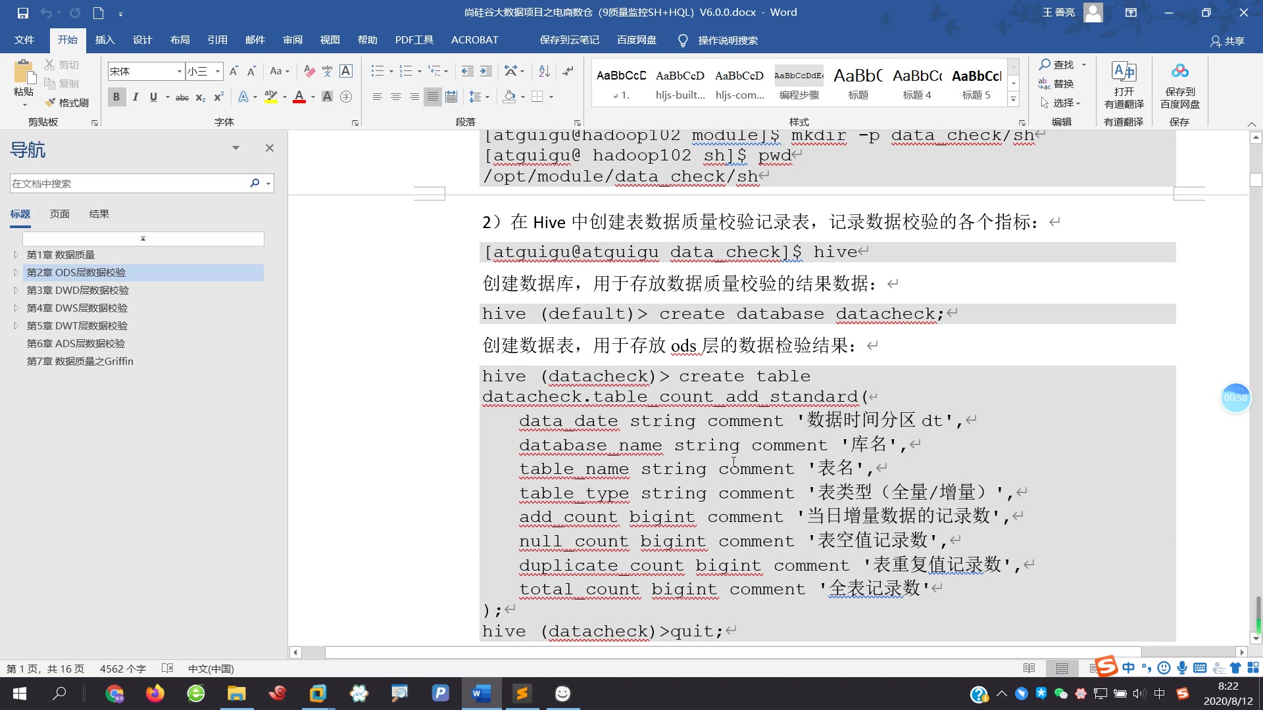
Task: Open Windows Start menu
Action: pos(20,694)
